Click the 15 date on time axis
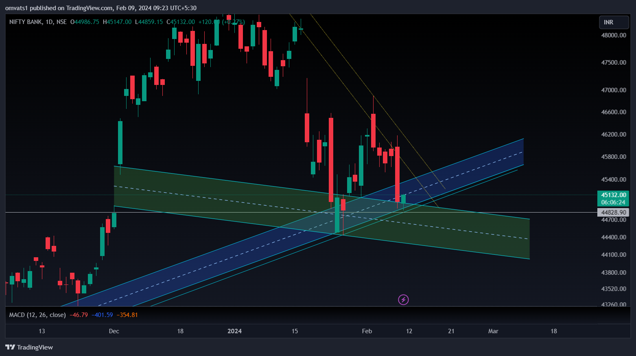Screen dimensions: 636x356 295,331
